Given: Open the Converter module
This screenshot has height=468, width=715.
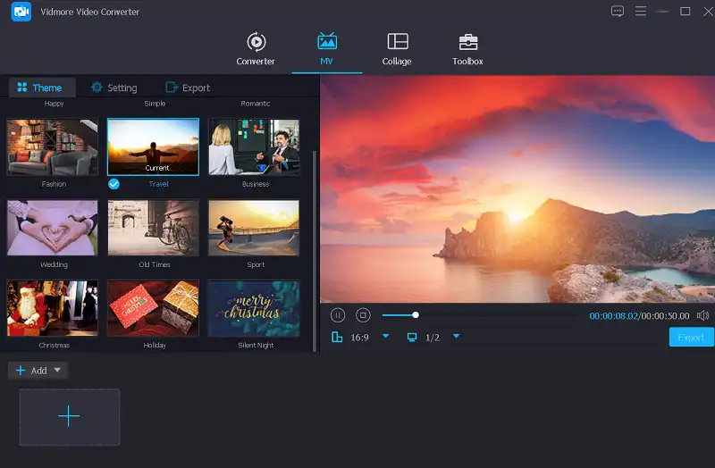Looking at the screenshot, I should 256,49.
